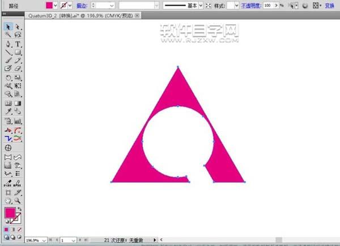Screen dimensions: 340x246
Task: Set paint mode to Color
Action: [x=6, y=230]
